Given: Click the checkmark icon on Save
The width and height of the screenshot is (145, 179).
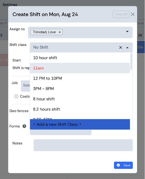Looking at the screenshot, I should point(118,165).
